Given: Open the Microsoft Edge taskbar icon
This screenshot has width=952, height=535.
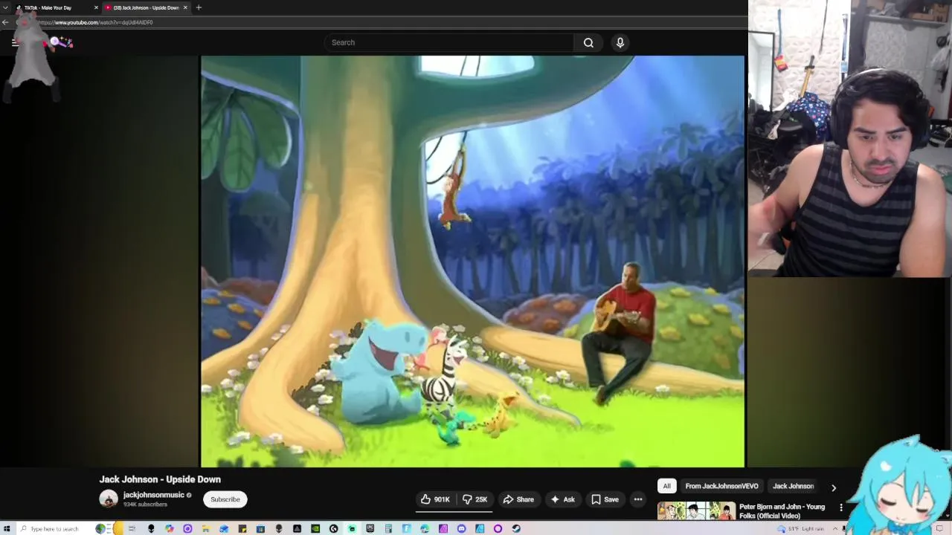Looking at the screenshot, I should point(425,528).
